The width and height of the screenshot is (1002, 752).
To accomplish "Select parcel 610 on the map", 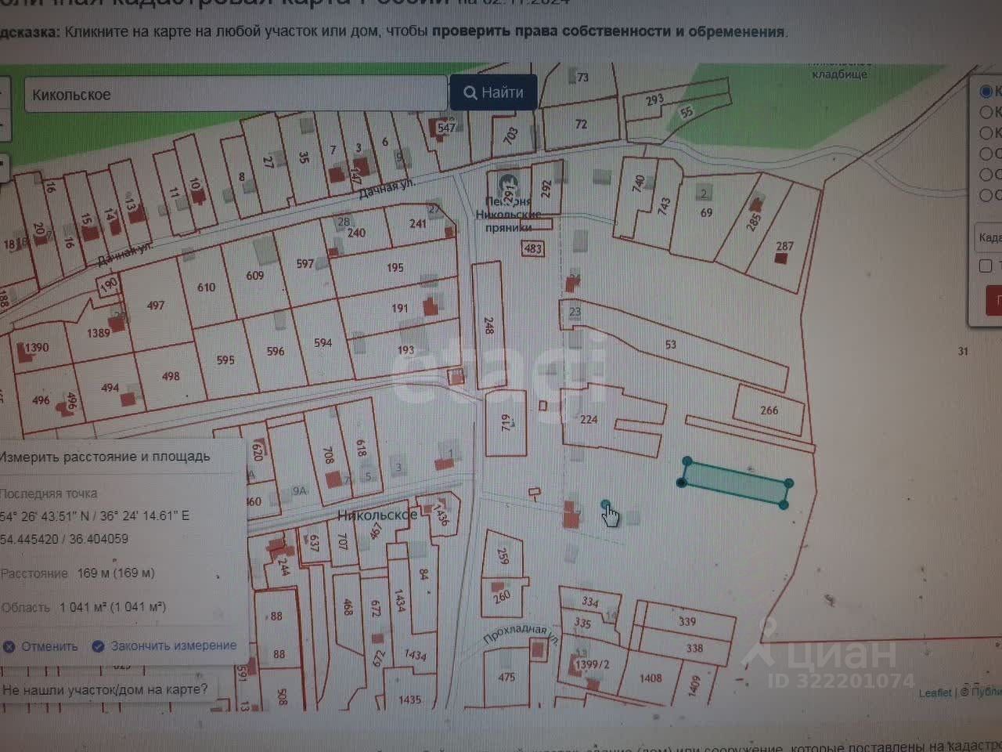I will (x=206, y=287).
